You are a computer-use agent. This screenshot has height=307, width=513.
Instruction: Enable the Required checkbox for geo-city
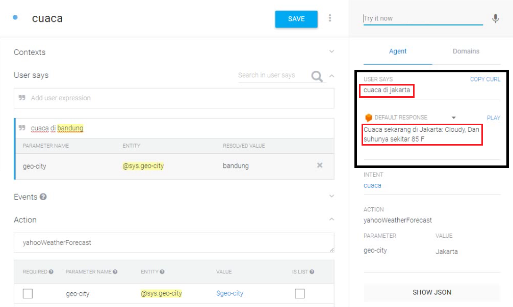tap(28, 293)
